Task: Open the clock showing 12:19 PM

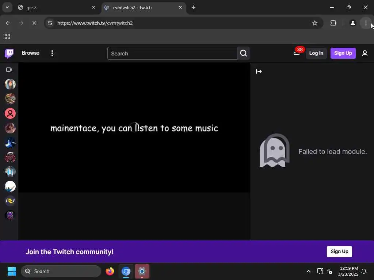Action: tap(348, 271)
